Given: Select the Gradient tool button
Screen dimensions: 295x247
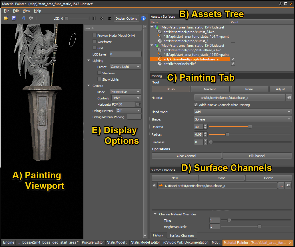Looking at the screenshot, I should pos(210,89).
